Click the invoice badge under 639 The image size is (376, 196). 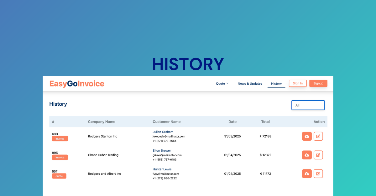(60, 139)
